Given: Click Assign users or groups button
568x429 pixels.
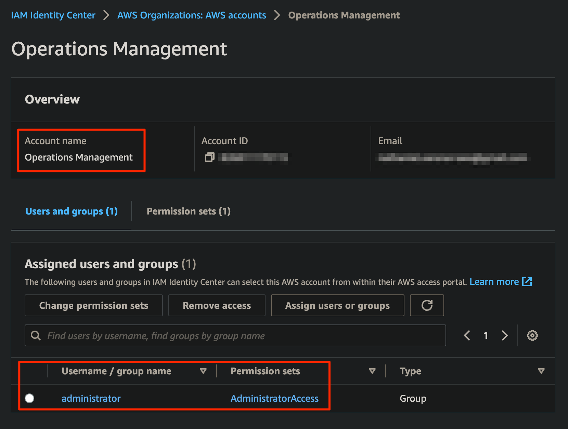Looking at the screenshot, I should pos(337,305).
